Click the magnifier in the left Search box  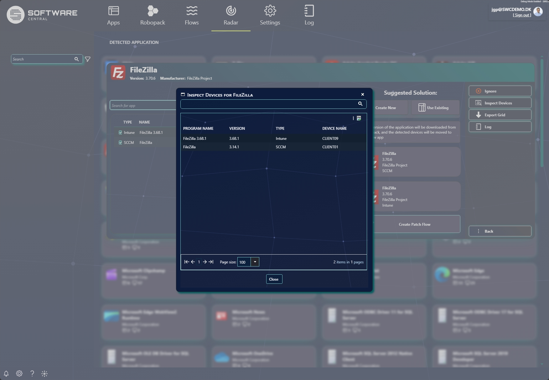click(76, 59)
